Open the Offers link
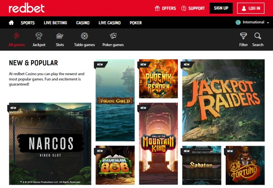Screen dimensions: 273x188 pyautogui.click(x=169, y=8)
